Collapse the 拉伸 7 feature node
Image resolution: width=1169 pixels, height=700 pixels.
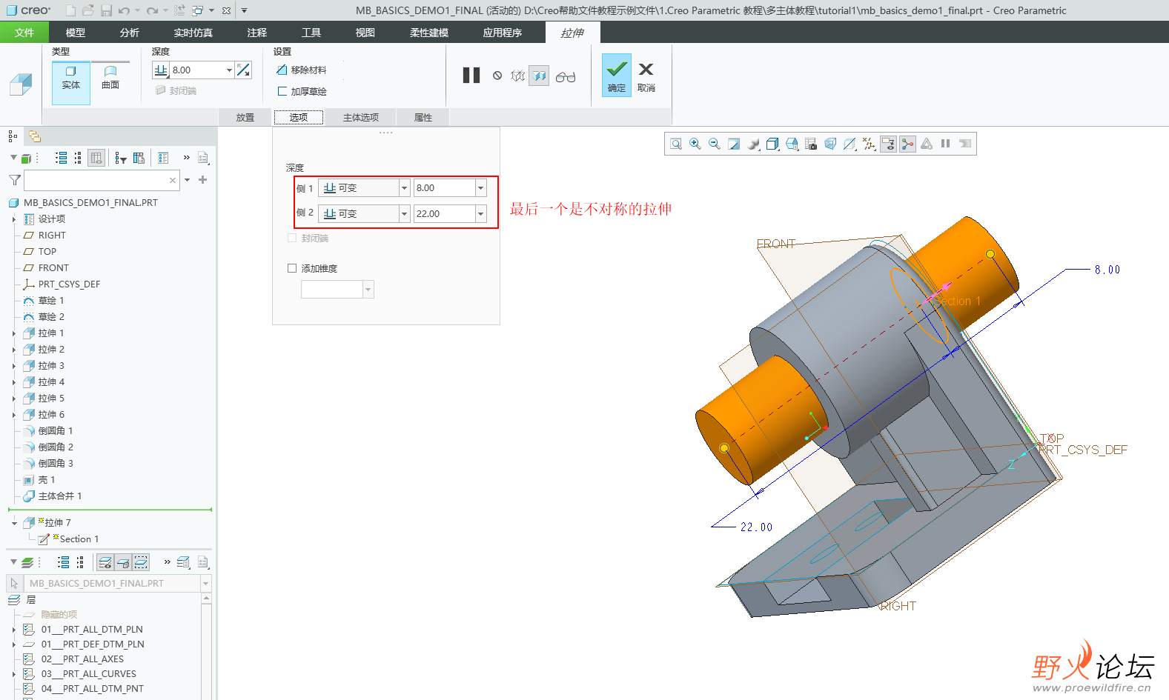point(14,523)
